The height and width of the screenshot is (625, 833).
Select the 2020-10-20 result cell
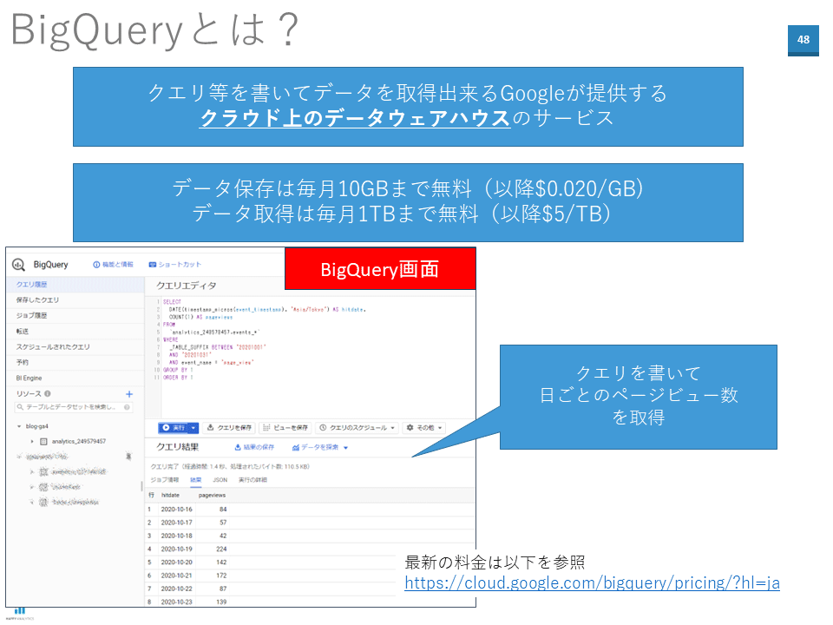(x=176, y=562)
